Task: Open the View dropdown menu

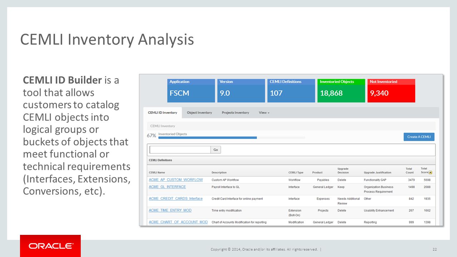Action: coord(264,113)
